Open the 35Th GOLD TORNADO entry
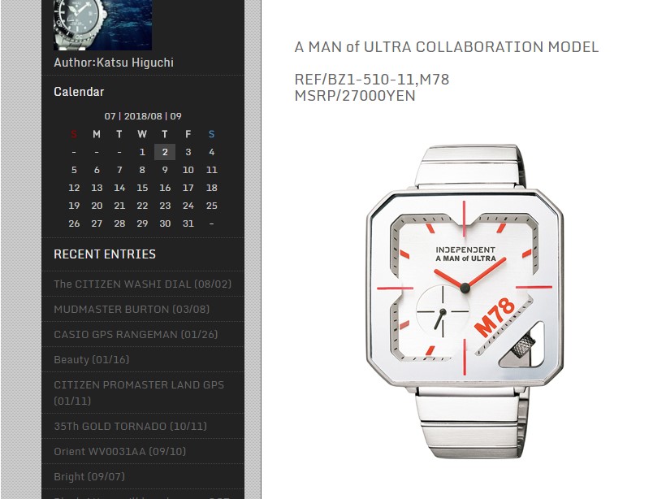The image size is (666, 499). click(130, 427)
